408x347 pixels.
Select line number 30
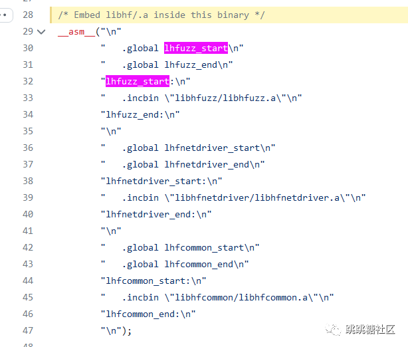tap(28, 48)
